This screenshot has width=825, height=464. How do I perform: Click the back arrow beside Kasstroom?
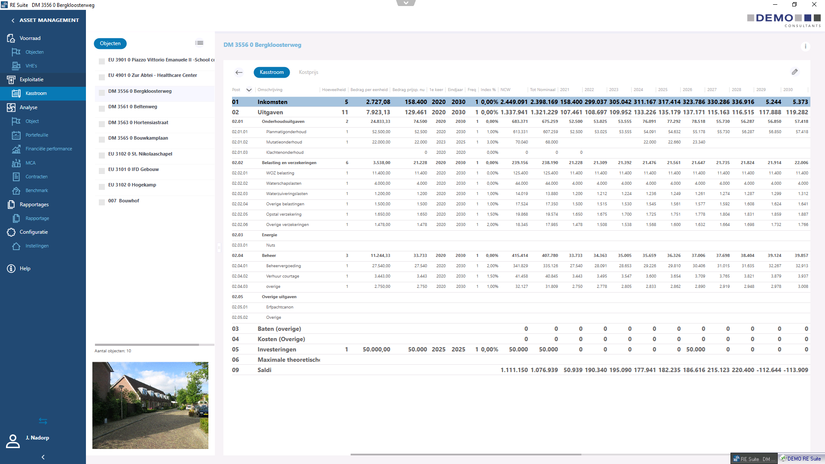[239, 72]
